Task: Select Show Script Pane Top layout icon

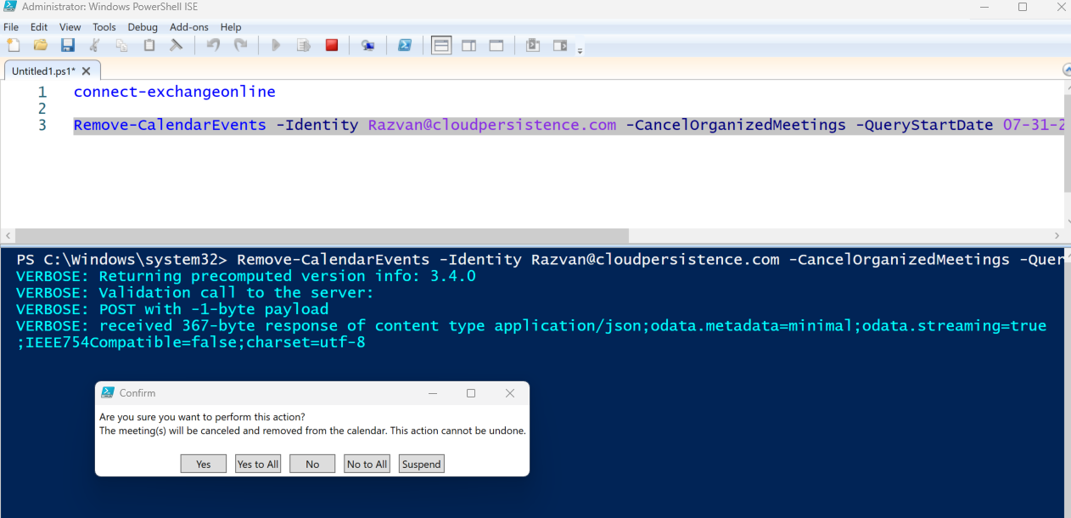Action: [x=441, y=45]
